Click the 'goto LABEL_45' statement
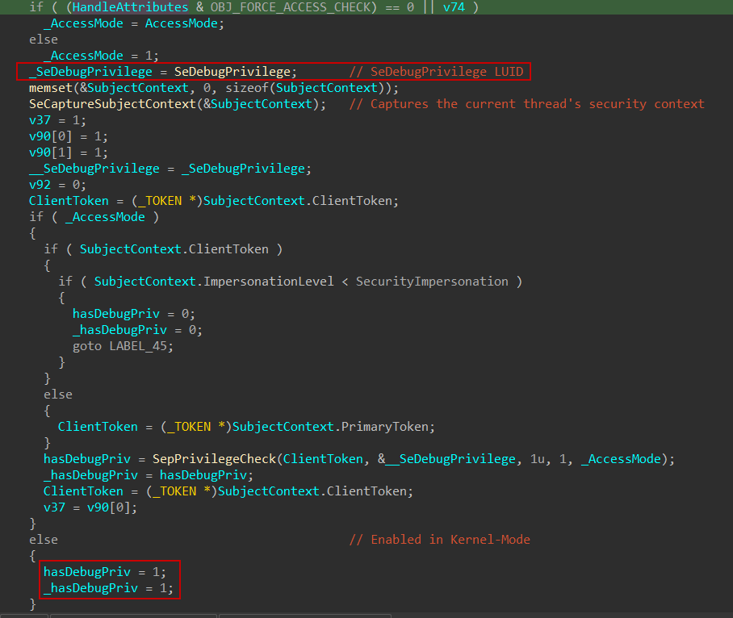Image resolution: width=733 pixels, height=618 pixels. point(123,346)
